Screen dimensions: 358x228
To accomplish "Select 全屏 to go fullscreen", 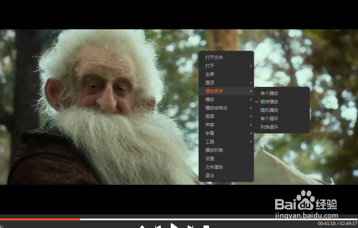I will pos(226,74).
